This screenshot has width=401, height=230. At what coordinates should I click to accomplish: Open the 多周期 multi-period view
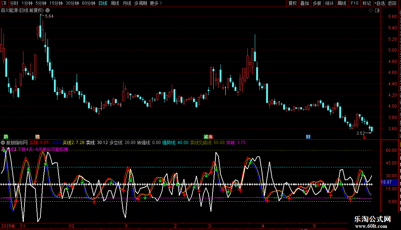point(141,3)
